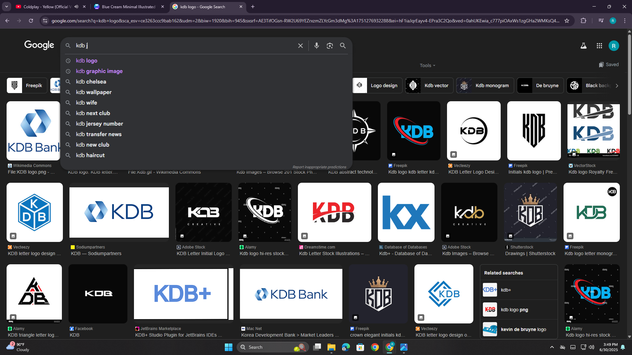Open File Explorer from taskbar
The image size is (632, 355).
click(331, 347)
